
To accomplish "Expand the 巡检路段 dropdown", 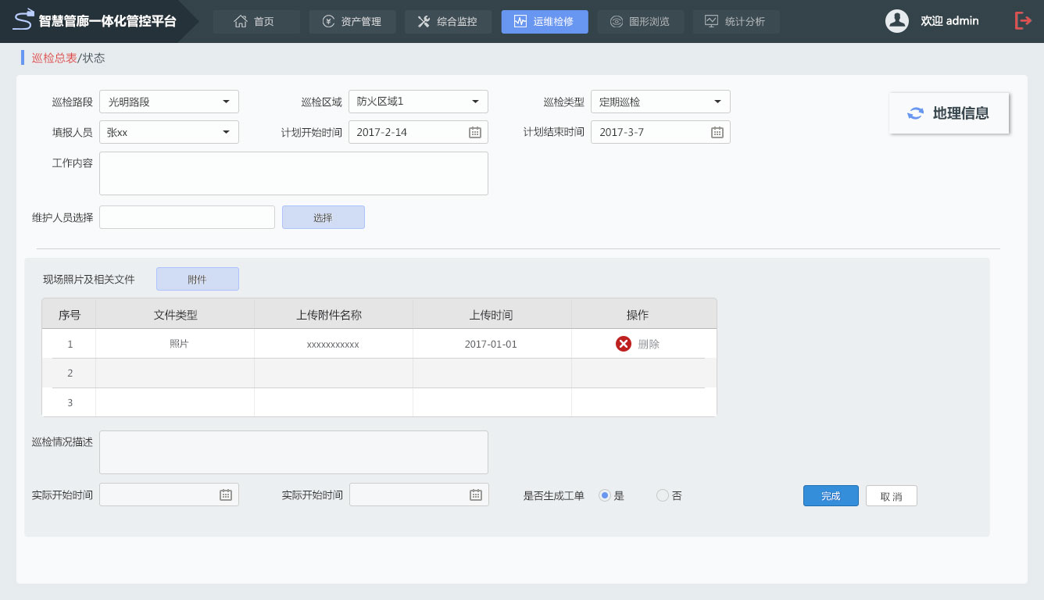I will tap(226, 102).
